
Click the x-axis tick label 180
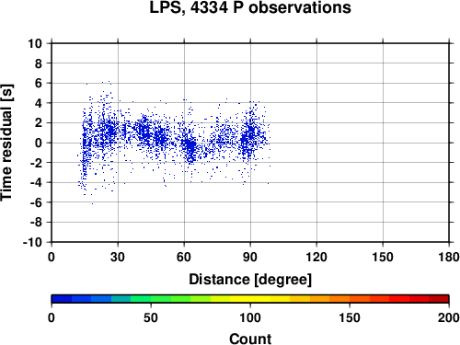tap(449, 257)
